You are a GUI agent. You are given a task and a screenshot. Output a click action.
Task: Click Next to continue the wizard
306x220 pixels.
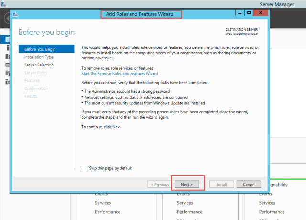pos(186,184)
